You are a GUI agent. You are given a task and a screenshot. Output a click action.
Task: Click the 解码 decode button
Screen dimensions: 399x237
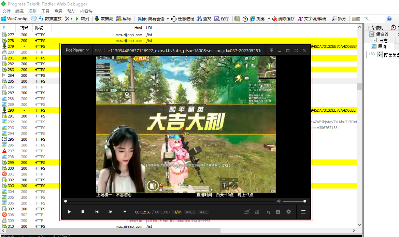point(124,18)
